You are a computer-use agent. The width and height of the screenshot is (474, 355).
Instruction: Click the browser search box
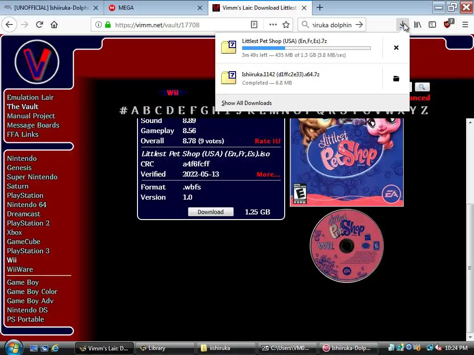(x=331, y=25)
